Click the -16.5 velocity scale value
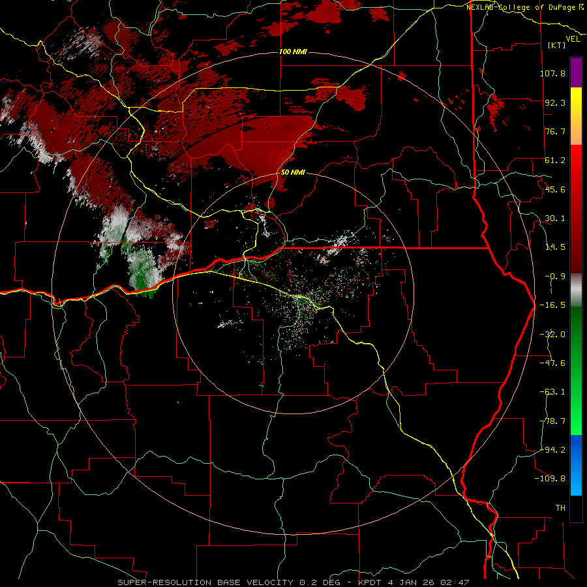The height and width of the screenshot is (587, 587). point(552,305)
